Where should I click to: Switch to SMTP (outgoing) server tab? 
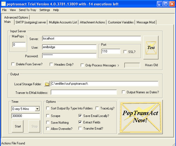point(31,22)
